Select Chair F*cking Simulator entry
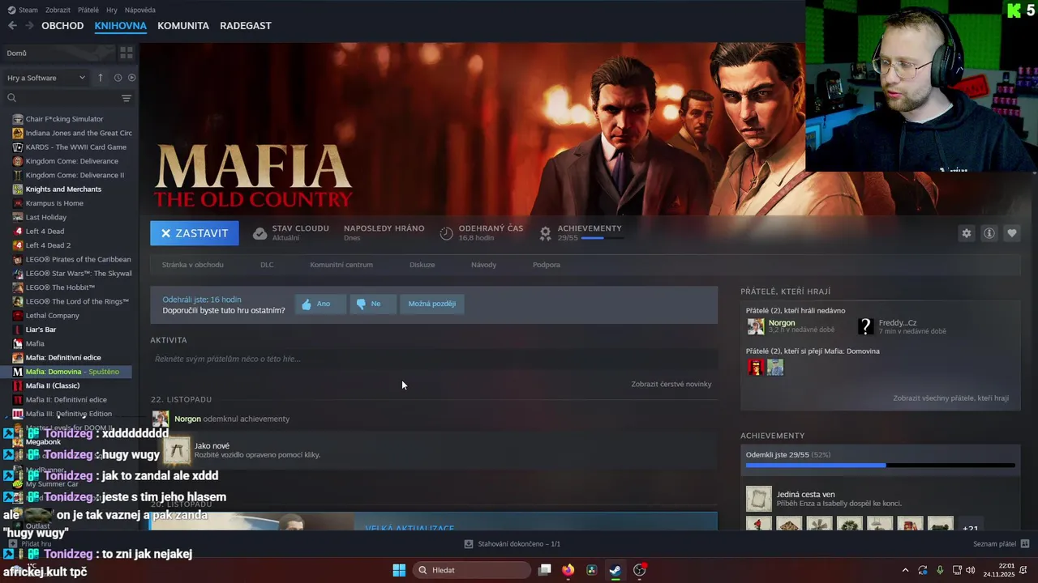 (x=65, y=119)
